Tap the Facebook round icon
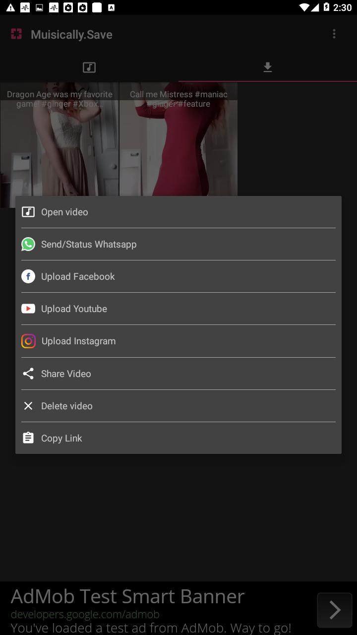 [x=28, y=276]
